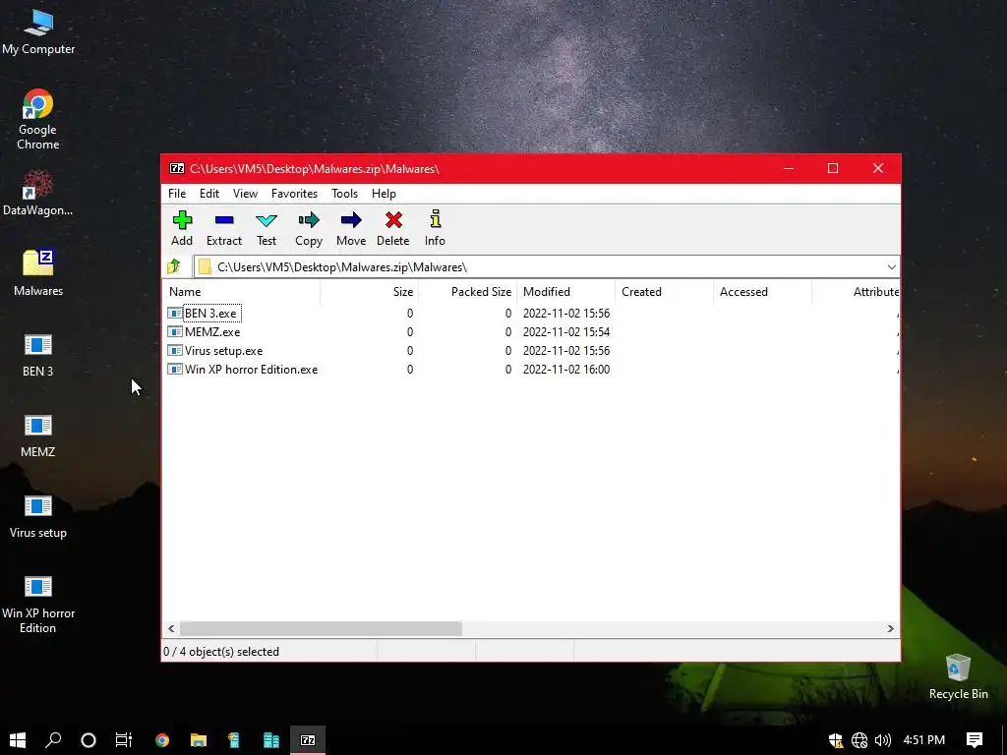Image resolution: width=1007 pixels, height=755 pixels.
Task: Click the left arrow of horizontal scrollbar
Action: click(171, 628)
